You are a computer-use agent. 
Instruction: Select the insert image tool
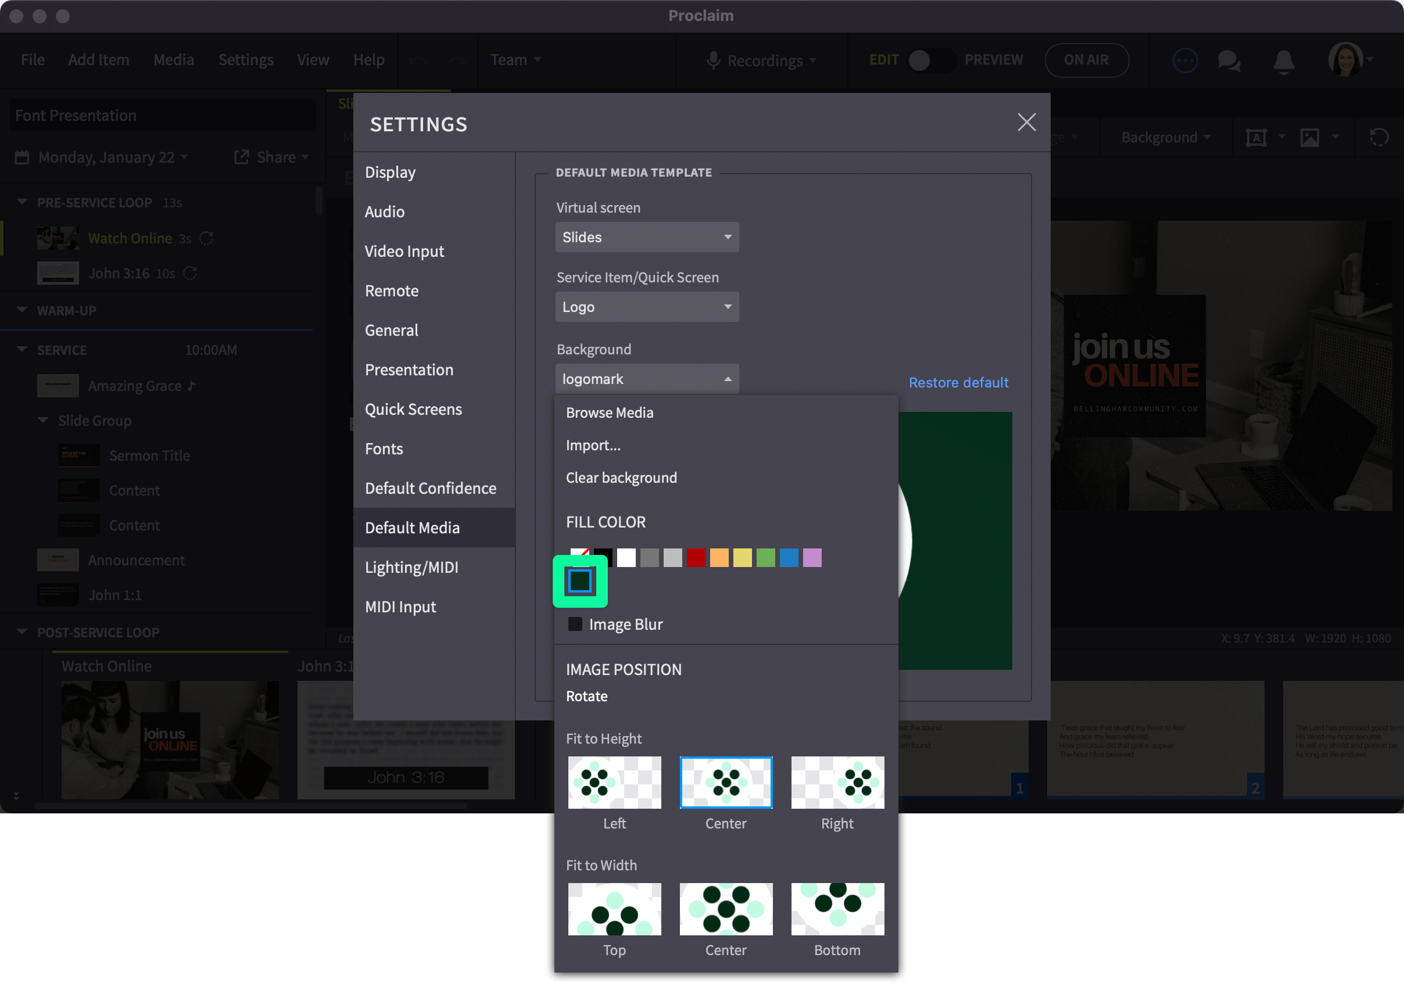[1309, 137]
